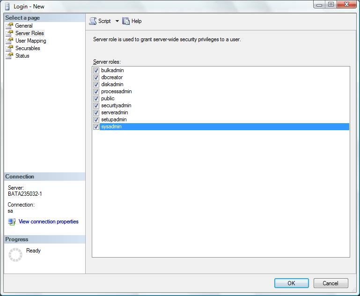Open the Script dropdown arrow
360x296 pixels.
point(117,21)
